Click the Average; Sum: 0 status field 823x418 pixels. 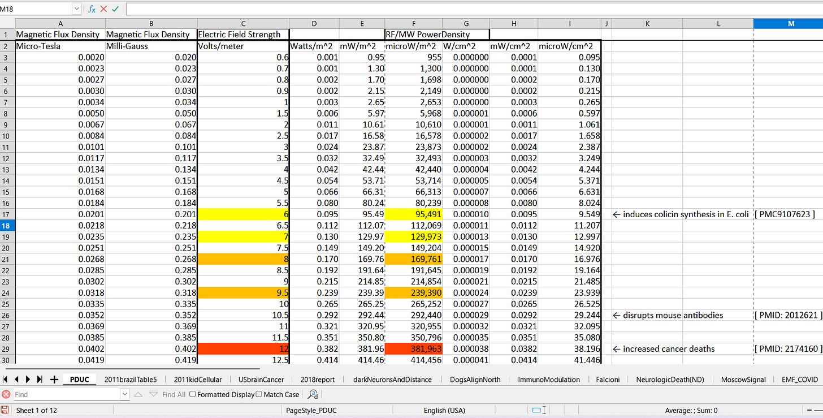coord(691,410)
